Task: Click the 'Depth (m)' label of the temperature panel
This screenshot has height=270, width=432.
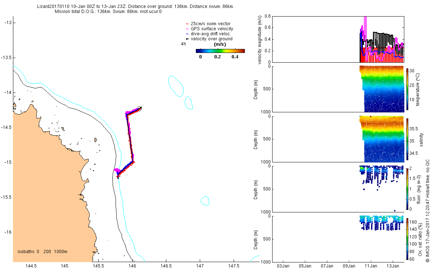Action: (256, 89)
